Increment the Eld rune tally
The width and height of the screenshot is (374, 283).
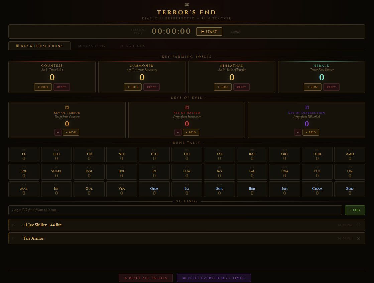click(x=56, y=154)
